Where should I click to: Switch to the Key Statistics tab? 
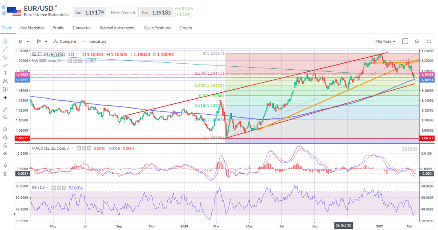coord(32,28)
